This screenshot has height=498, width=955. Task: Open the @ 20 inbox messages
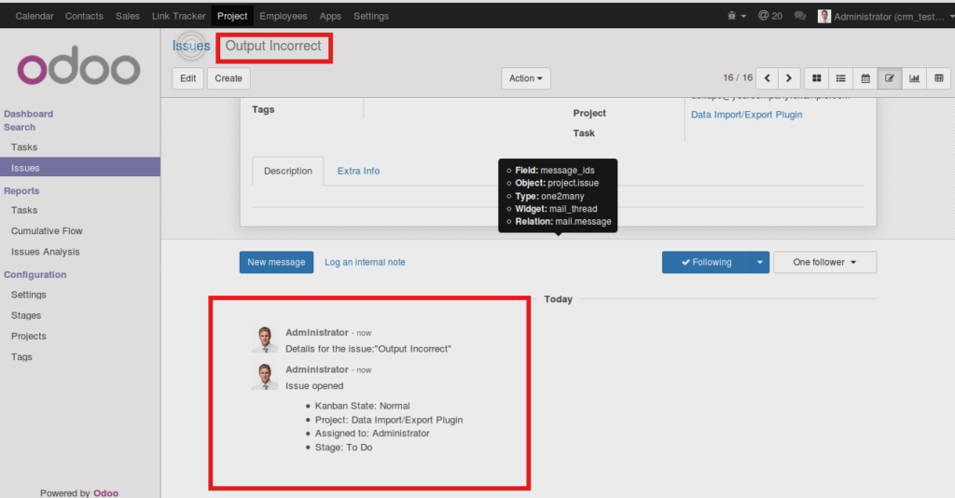tap(769, 16)
